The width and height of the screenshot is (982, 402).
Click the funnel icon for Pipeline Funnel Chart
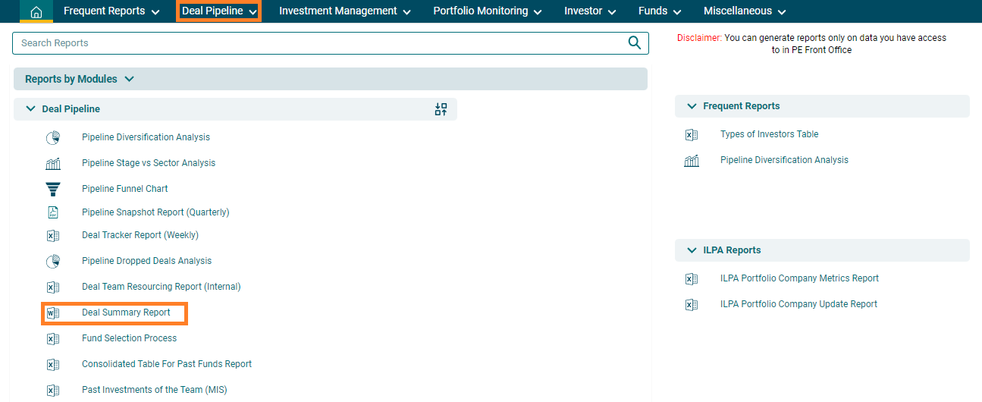click(x=52, y=189)
